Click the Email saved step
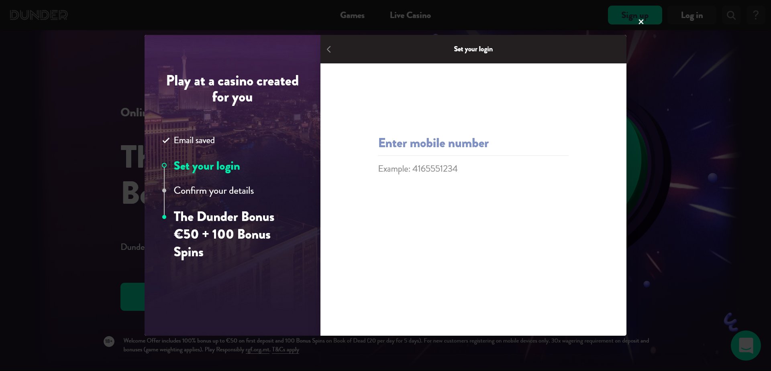This screenshot has width=771, height=371. [194, 140]
